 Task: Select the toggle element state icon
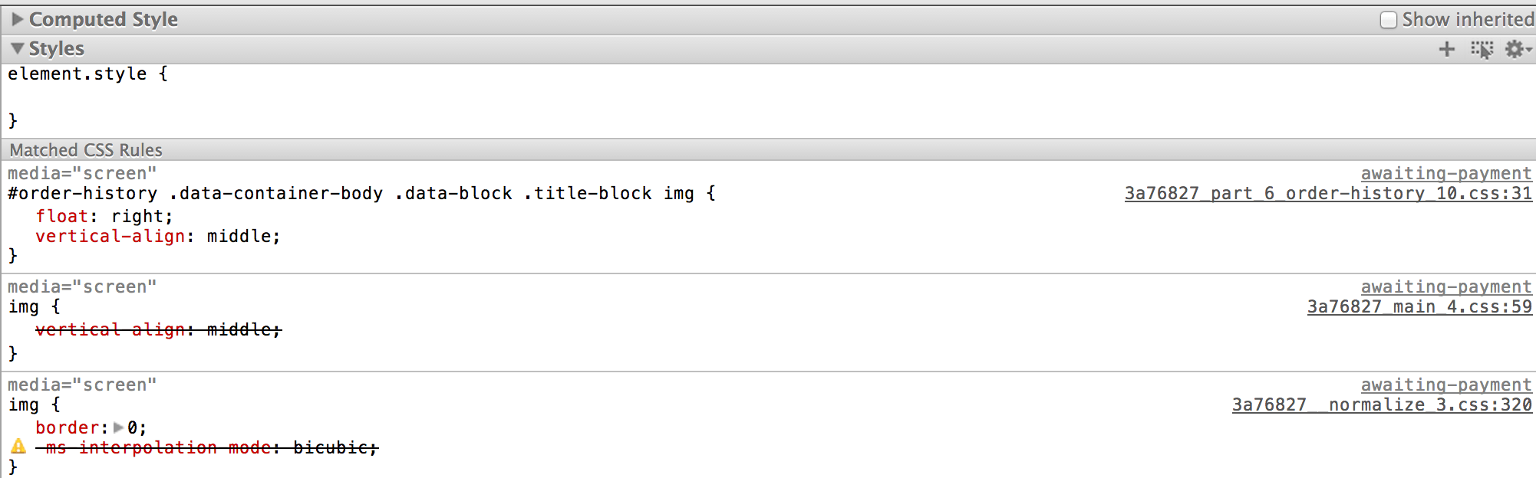click(1481, 48)
